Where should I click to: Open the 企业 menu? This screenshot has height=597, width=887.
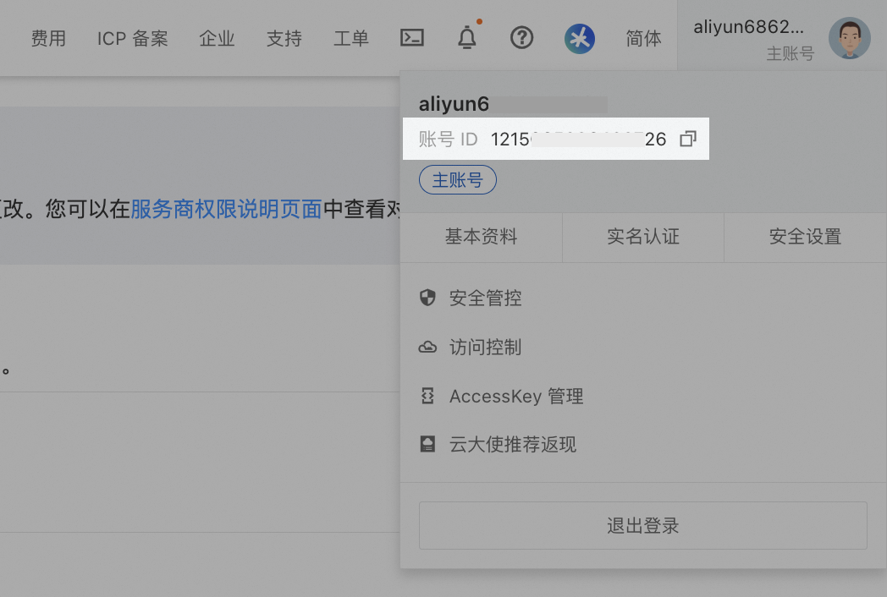[217, 38]
